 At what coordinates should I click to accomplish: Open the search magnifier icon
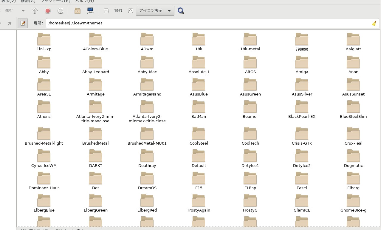pyautogui.click(x=181, y=11)
